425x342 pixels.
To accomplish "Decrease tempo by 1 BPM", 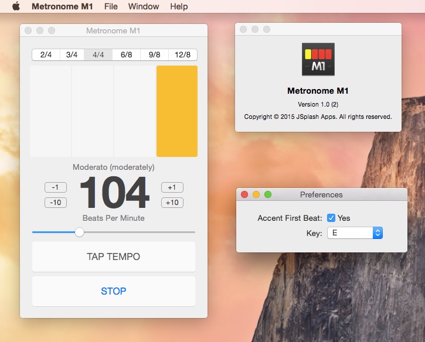I will pyautogui.click(x=56, y=187).
